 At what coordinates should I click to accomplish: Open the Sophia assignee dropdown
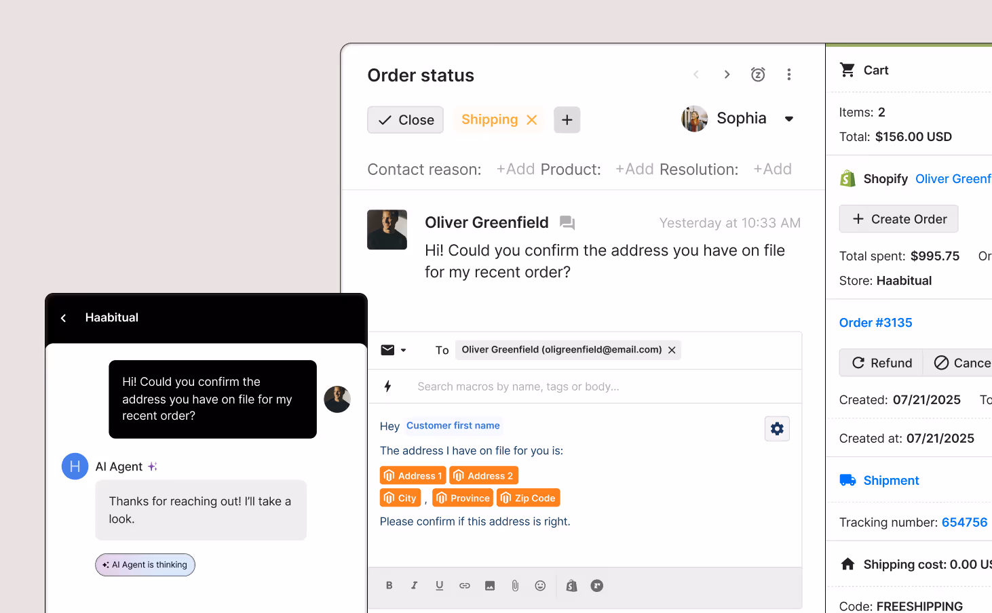pyautogui.click(x=789, y=119)
